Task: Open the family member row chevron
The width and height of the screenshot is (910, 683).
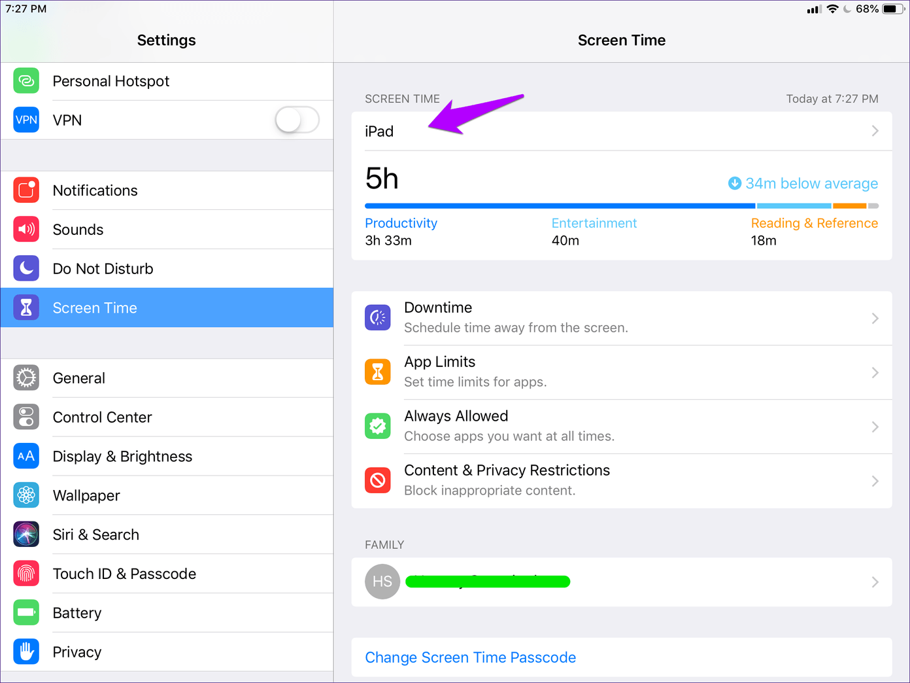Action: [875, 582]
